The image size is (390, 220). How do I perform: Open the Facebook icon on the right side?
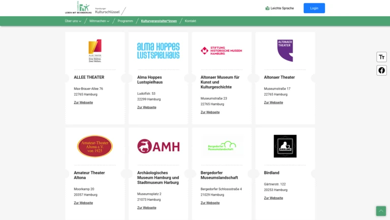tap(381, 70)
